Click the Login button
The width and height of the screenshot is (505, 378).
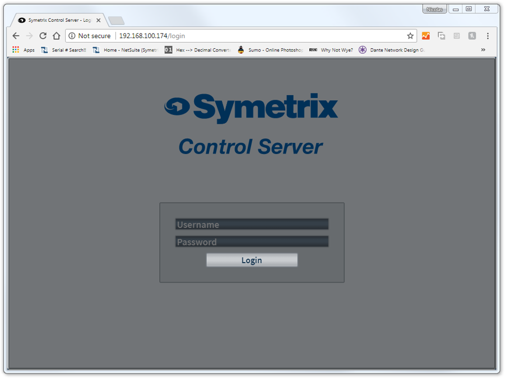(x=252, y=260)
